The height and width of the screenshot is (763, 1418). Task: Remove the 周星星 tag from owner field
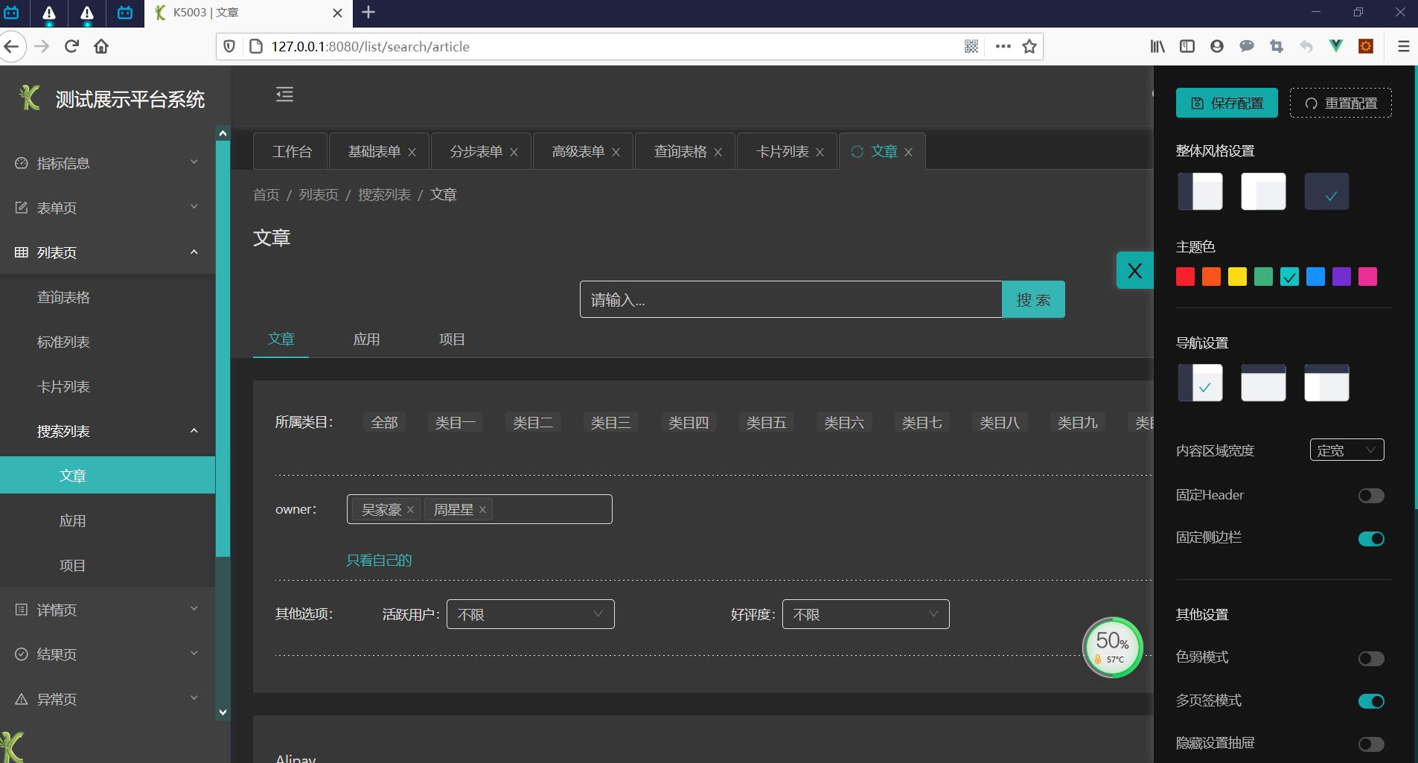481,509
